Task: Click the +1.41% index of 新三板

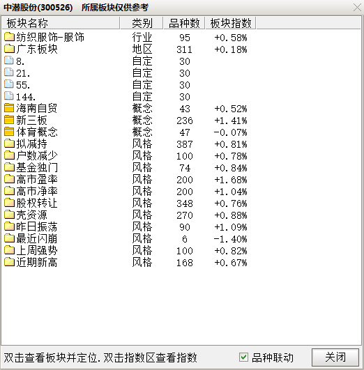Action: point(231,121)
